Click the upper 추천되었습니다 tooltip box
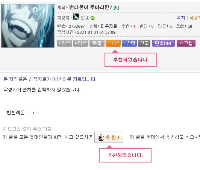 pos(131,60)
